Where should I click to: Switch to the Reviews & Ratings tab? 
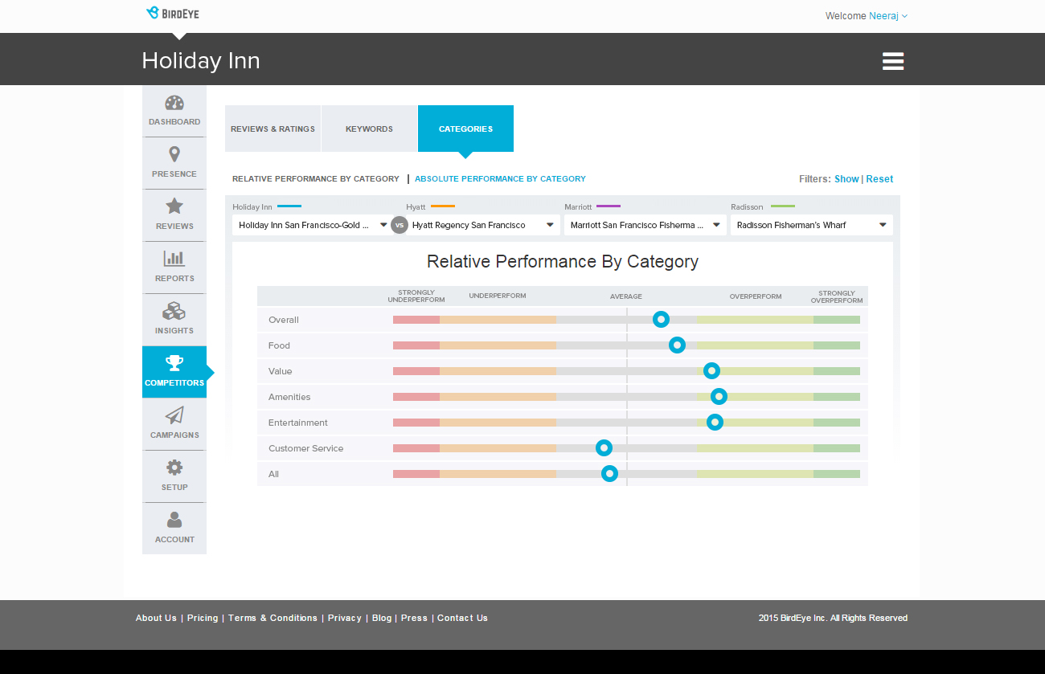273,129
